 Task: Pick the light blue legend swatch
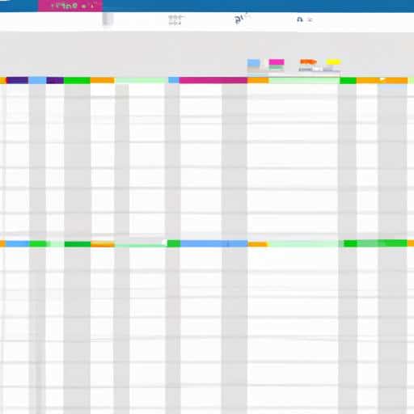[x=254, y=63]
